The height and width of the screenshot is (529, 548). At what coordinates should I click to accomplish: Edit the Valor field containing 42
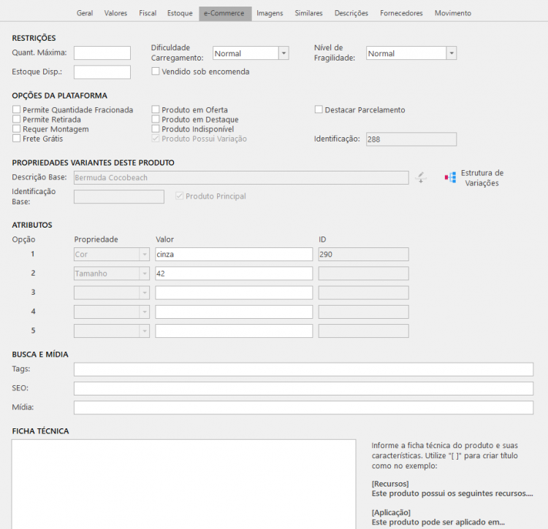(234, 274)
